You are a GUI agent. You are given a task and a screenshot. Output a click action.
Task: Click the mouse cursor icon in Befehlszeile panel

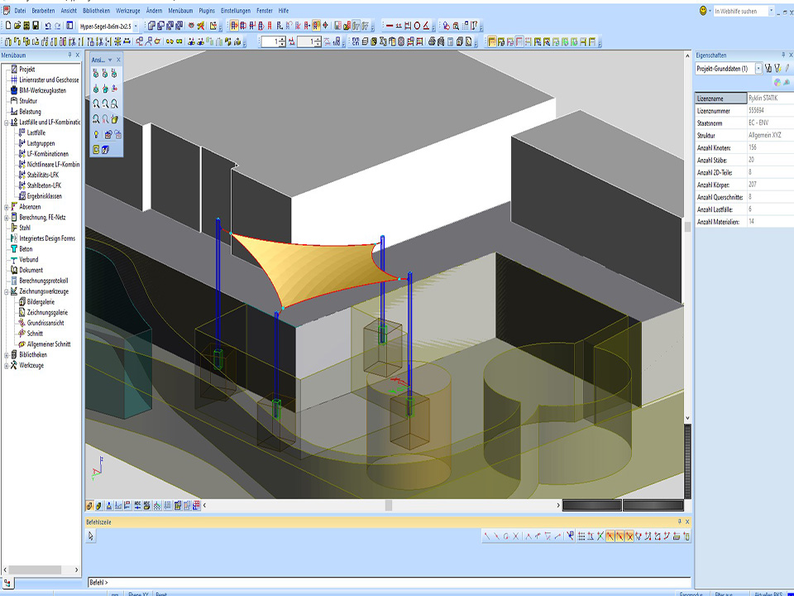(x=91, y=536)
